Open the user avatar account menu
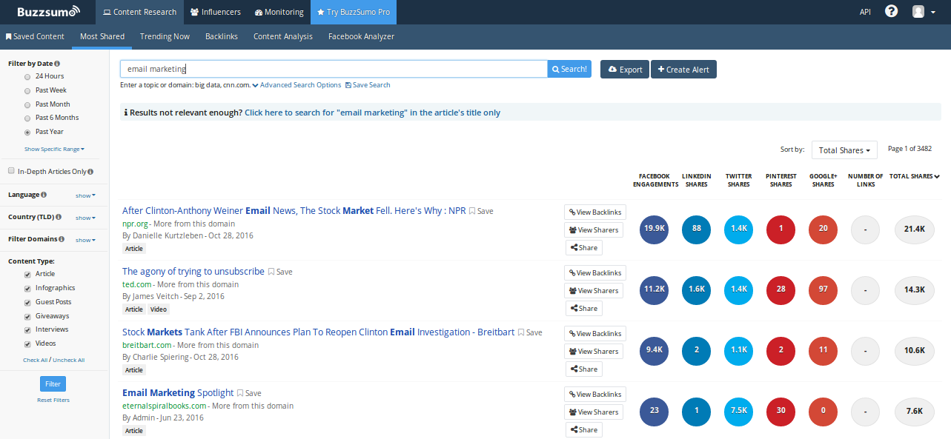The image size is (951, 439). pyautogui.click(x=924, y=12)
